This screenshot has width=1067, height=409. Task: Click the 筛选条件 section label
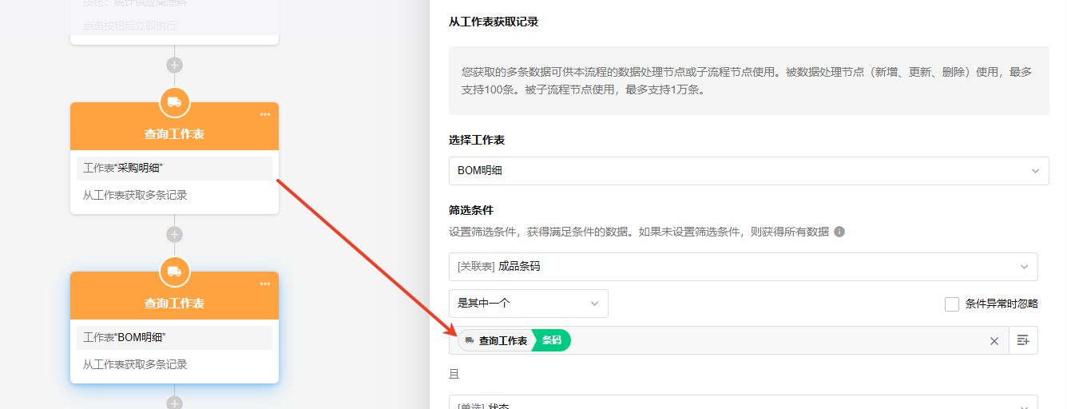tap(471, 210)
